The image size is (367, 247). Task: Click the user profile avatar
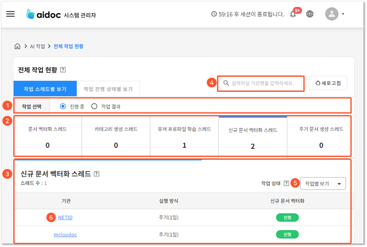[331, 14]
